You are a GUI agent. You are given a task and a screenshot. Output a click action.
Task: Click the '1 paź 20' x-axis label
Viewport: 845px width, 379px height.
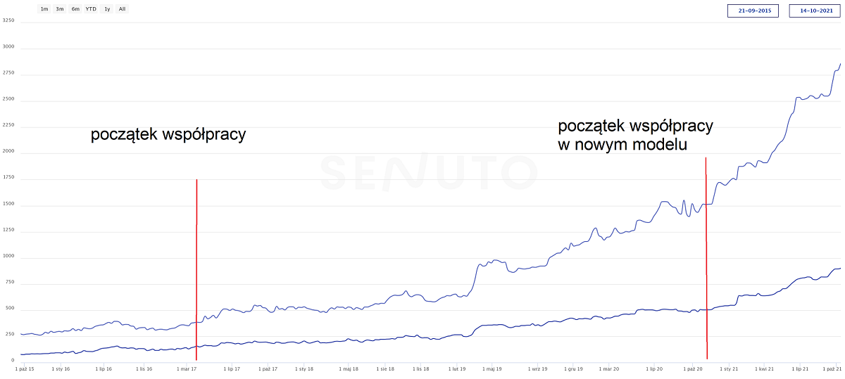[693, 368]
